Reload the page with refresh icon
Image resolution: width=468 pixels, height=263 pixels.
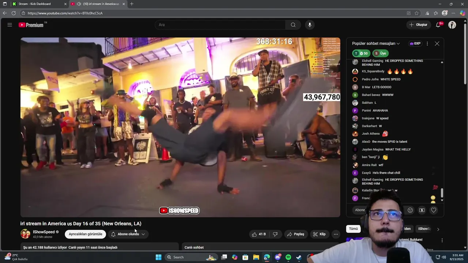[x=14, y=13]
